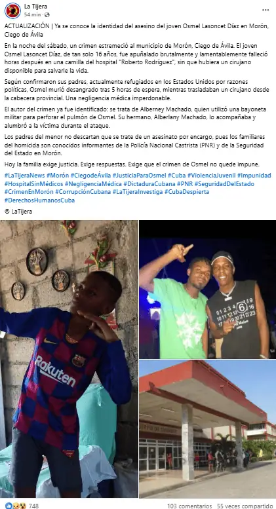The image size is (276, 509).
Task: Open the #DerechosHumanosCuba hashtag
Action: tap(39, 200)
